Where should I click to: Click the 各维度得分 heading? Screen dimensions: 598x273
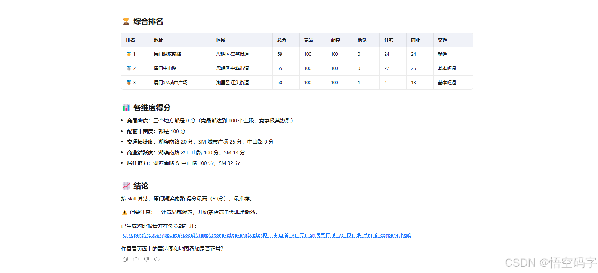[x=152, y=108]
